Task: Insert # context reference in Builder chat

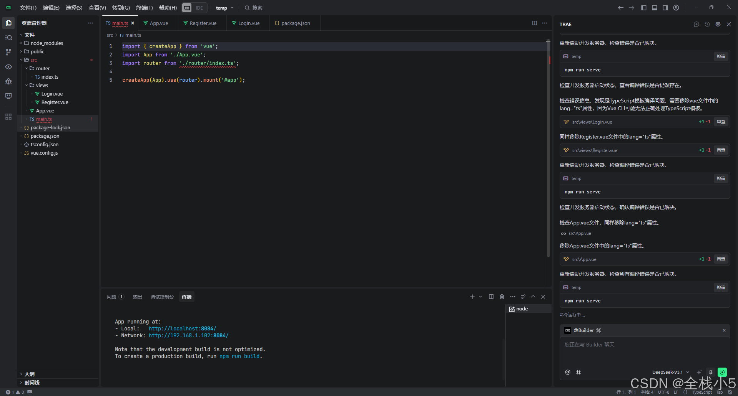Action: pyautogui.click(x=578, y=372)
